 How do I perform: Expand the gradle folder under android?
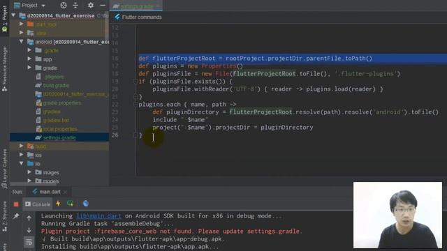29,68
